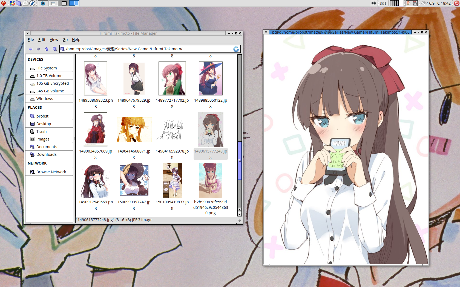Viewport: 460px width, 287px height.
Task: Select highlighted thumbnail 1490615777248.jpg
Action: 211,130
